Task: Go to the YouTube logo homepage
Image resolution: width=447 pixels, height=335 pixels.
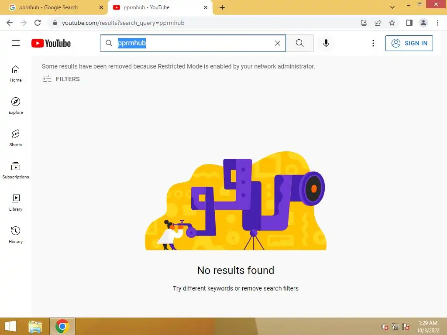Action: click(51, 43)
